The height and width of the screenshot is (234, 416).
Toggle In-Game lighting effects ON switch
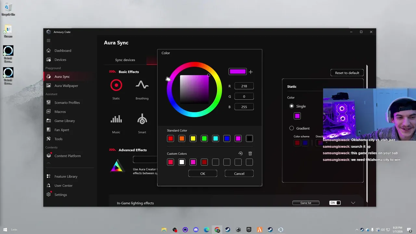coord(335,203)
